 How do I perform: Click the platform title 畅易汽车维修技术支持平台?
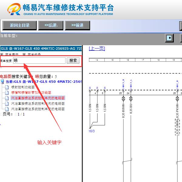point(68,8)
